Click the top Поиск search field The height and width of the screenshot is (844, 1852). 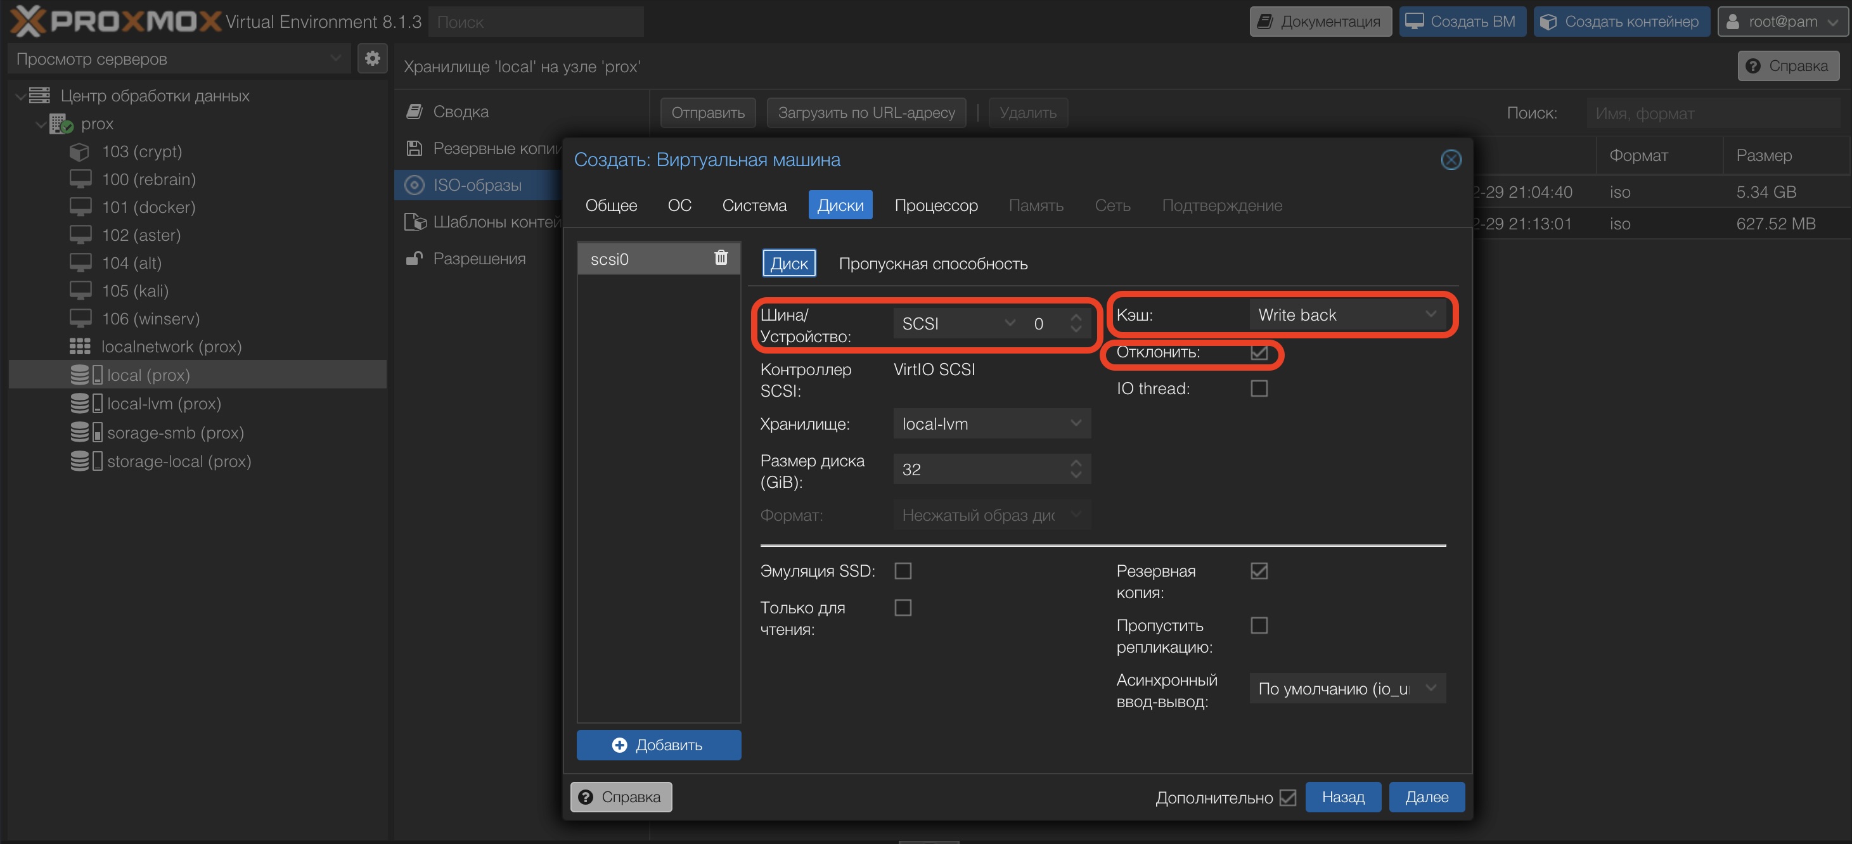point(536,22)
